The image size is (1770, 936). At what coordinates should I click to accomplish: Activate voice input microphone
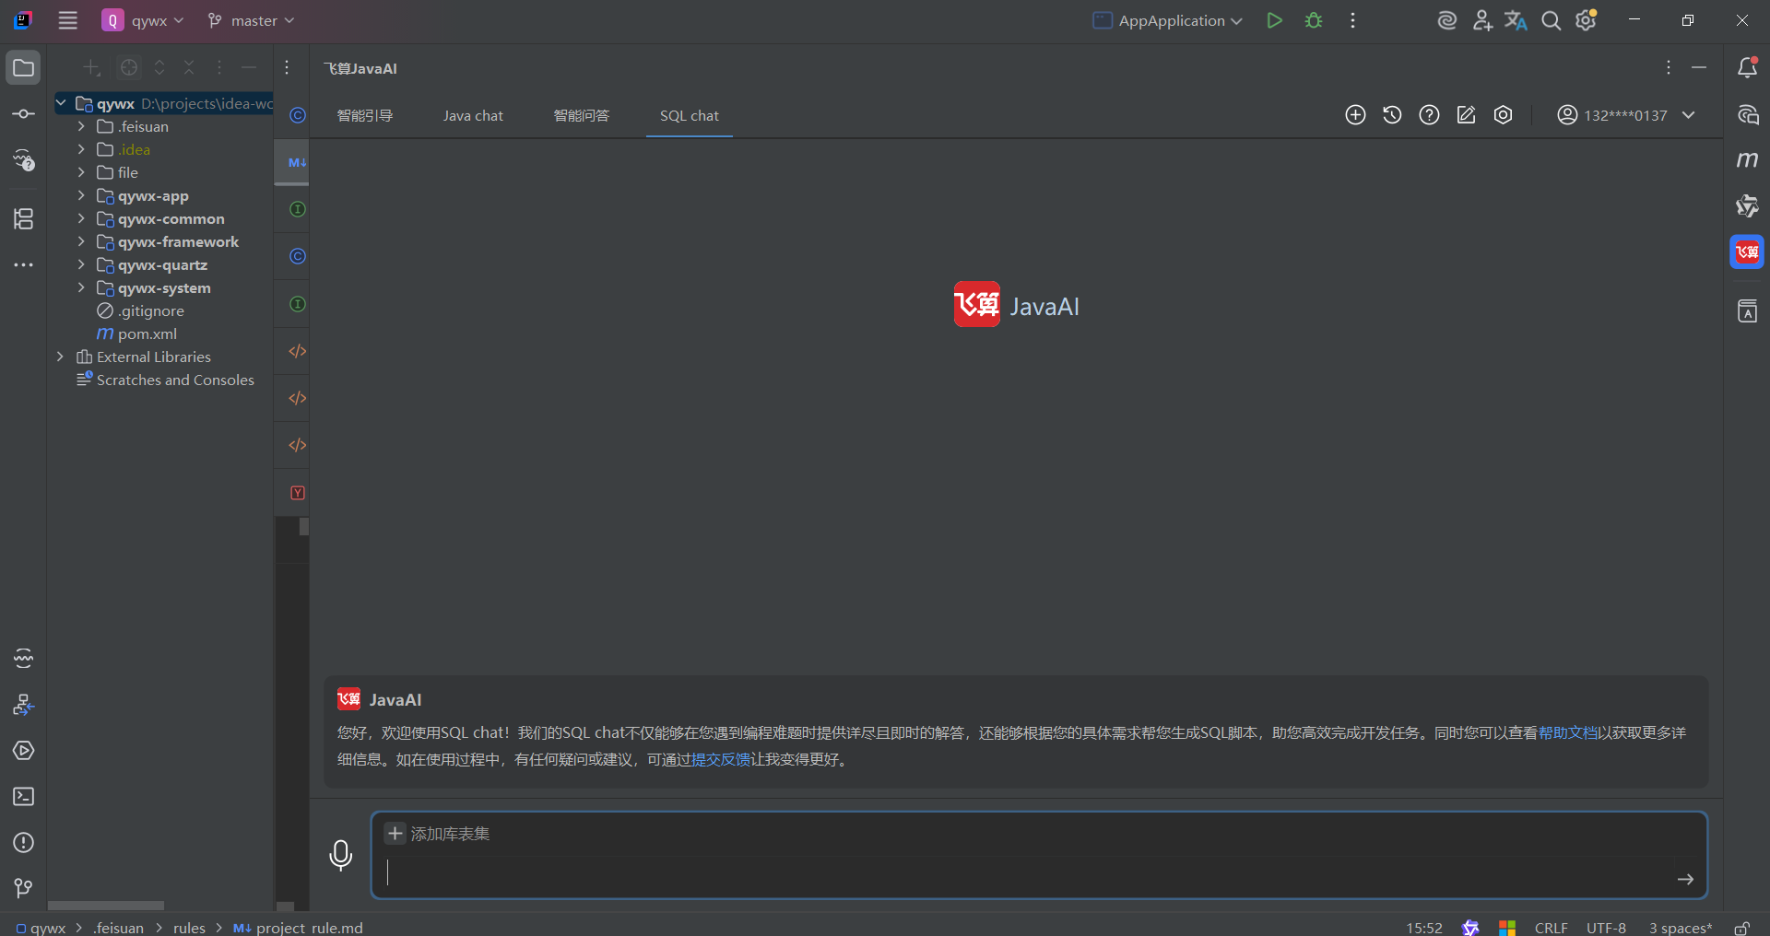(340, 855)
